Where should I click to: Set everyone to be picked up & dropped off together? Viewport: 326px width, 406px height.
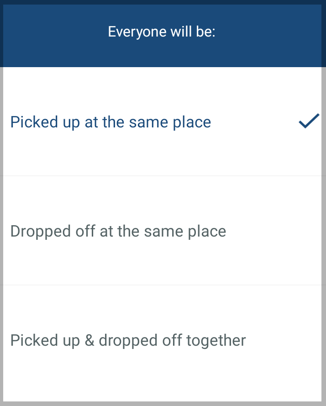pos(128,341)
